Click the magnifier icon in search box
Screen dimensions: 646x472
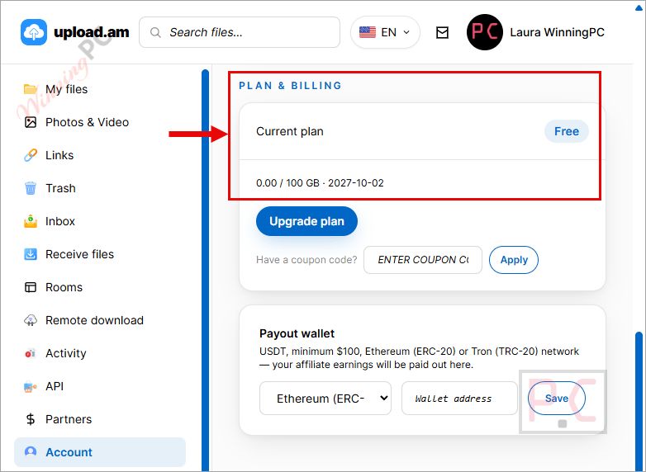[x=155, y=32]
